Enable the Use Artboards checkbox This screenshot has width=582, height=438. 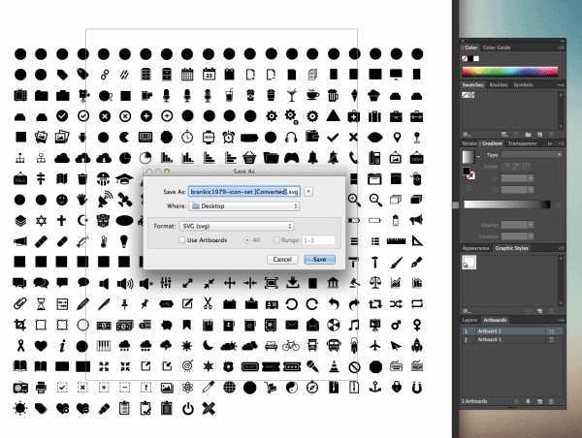180,239
